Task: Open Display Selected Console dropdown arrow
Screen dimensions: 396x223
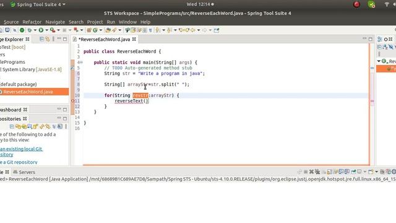Action: [365, 172]
